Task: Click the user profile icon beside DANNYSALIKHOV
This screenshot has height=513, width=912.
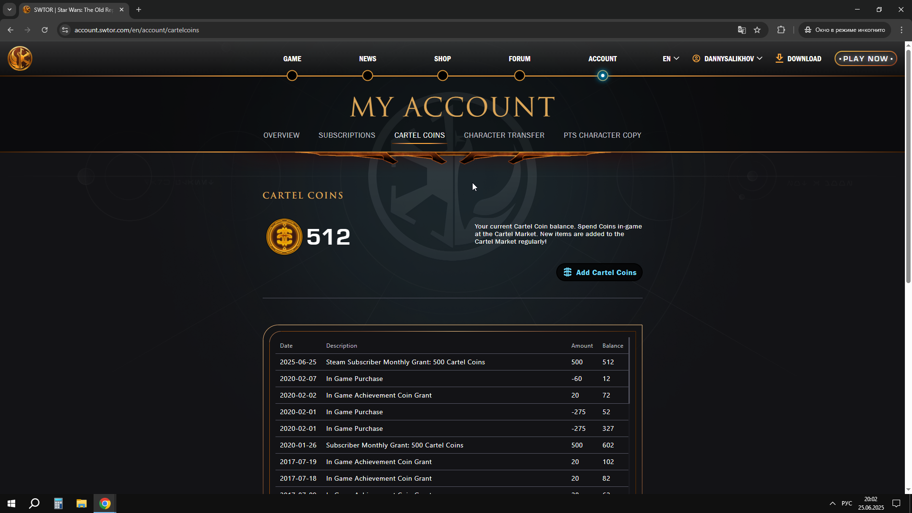Action: coord(696,58)
